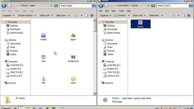194x109 pixels.
Task: Open Help menu in 22x22 window
Action: click(x=129, y=11)
